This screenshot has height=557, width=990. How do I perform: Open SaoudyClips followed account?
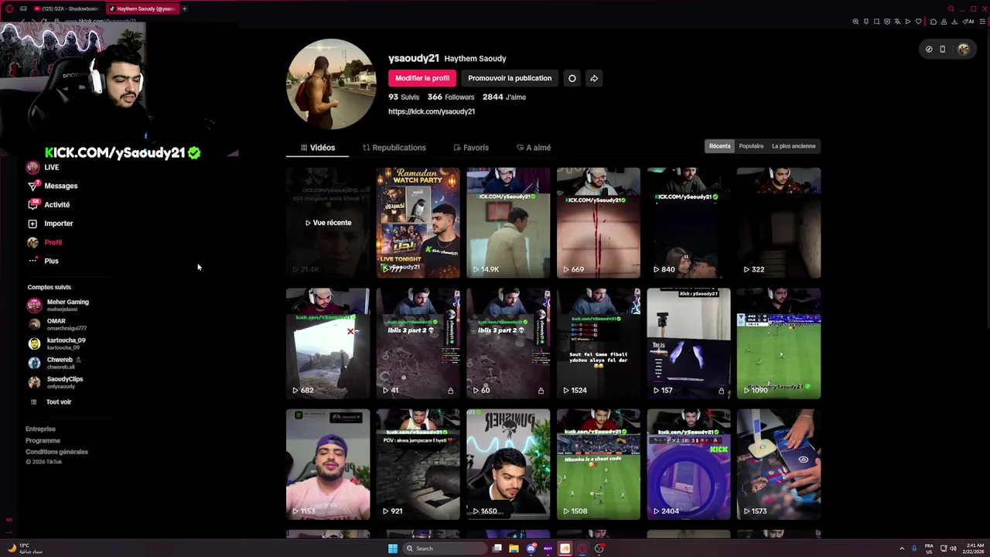point(56,382)
